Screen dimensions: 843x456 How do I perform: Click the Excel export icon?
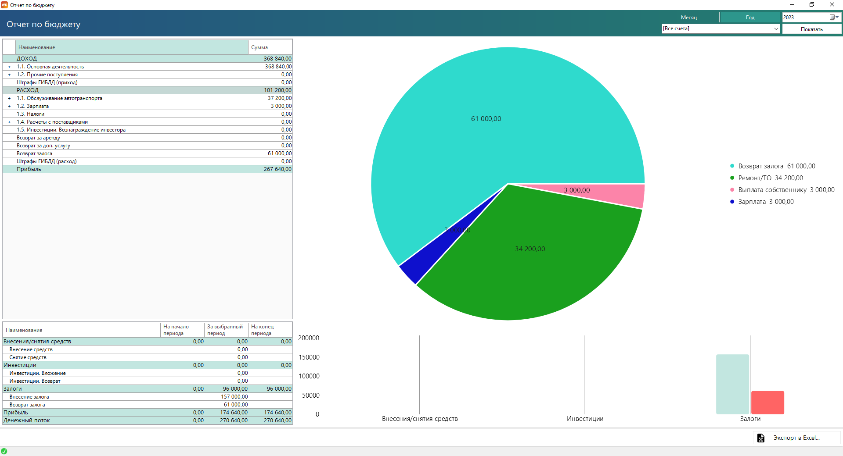tap(760, 438)
